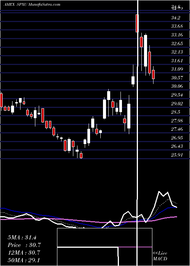Click the 30.06 price axis label
Viewport: 190px width, 266px height.
click(x=177, y=86)
